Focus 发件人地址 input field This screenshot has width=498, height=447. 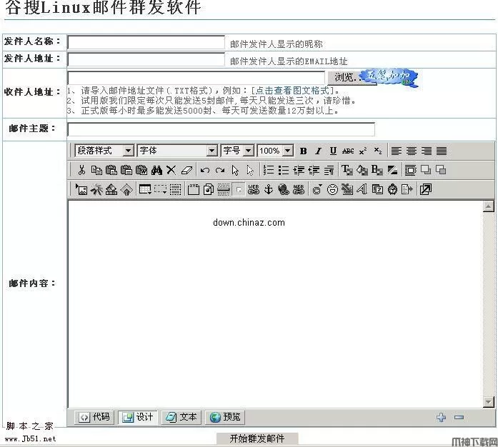pyautogui.click(x=146, y=59)
